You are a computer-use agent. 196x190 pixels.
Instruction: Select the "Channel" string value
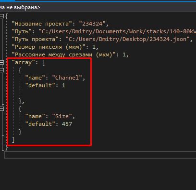(x=67, y=78)
